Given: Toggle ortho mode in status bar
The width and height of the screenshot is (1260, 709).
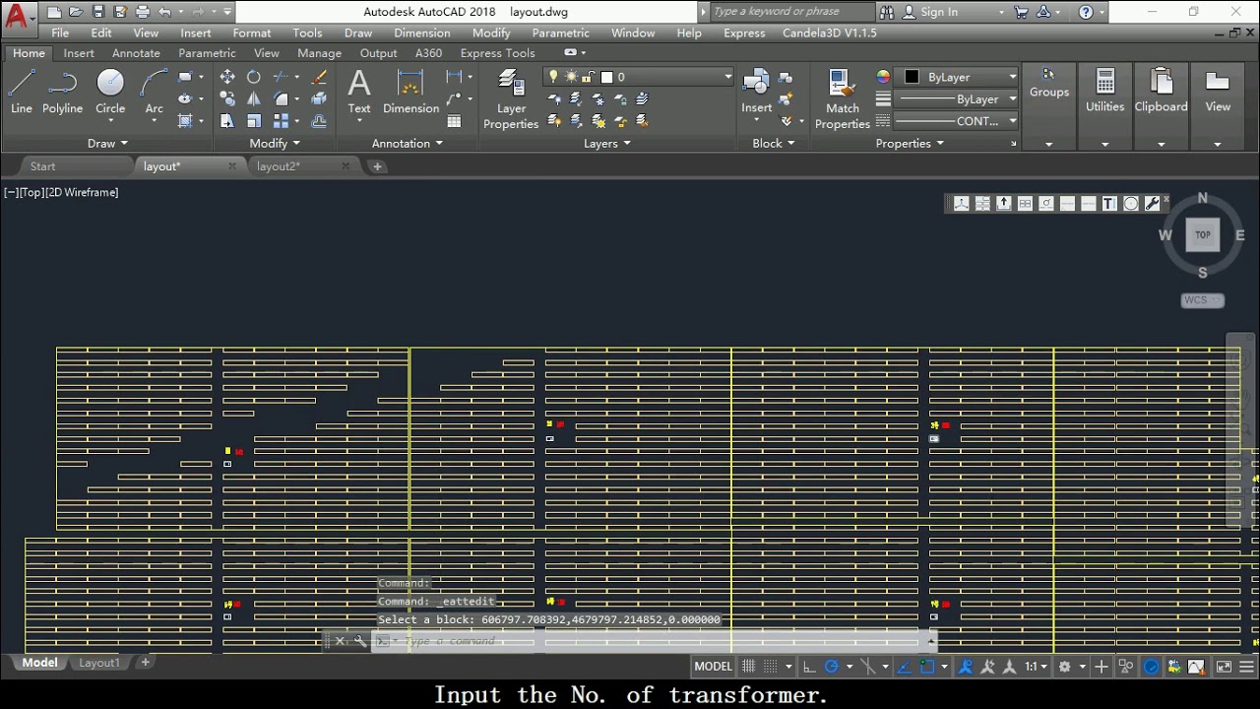Looking at the screenshot, I should (x=809, y=667).
